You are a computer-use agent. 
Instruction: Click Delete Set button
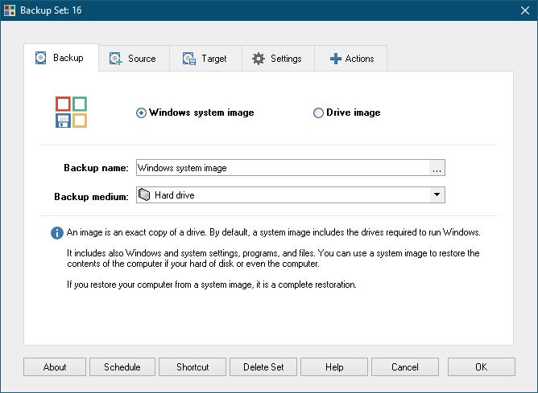pyautogui.click(x=263, y=367)
